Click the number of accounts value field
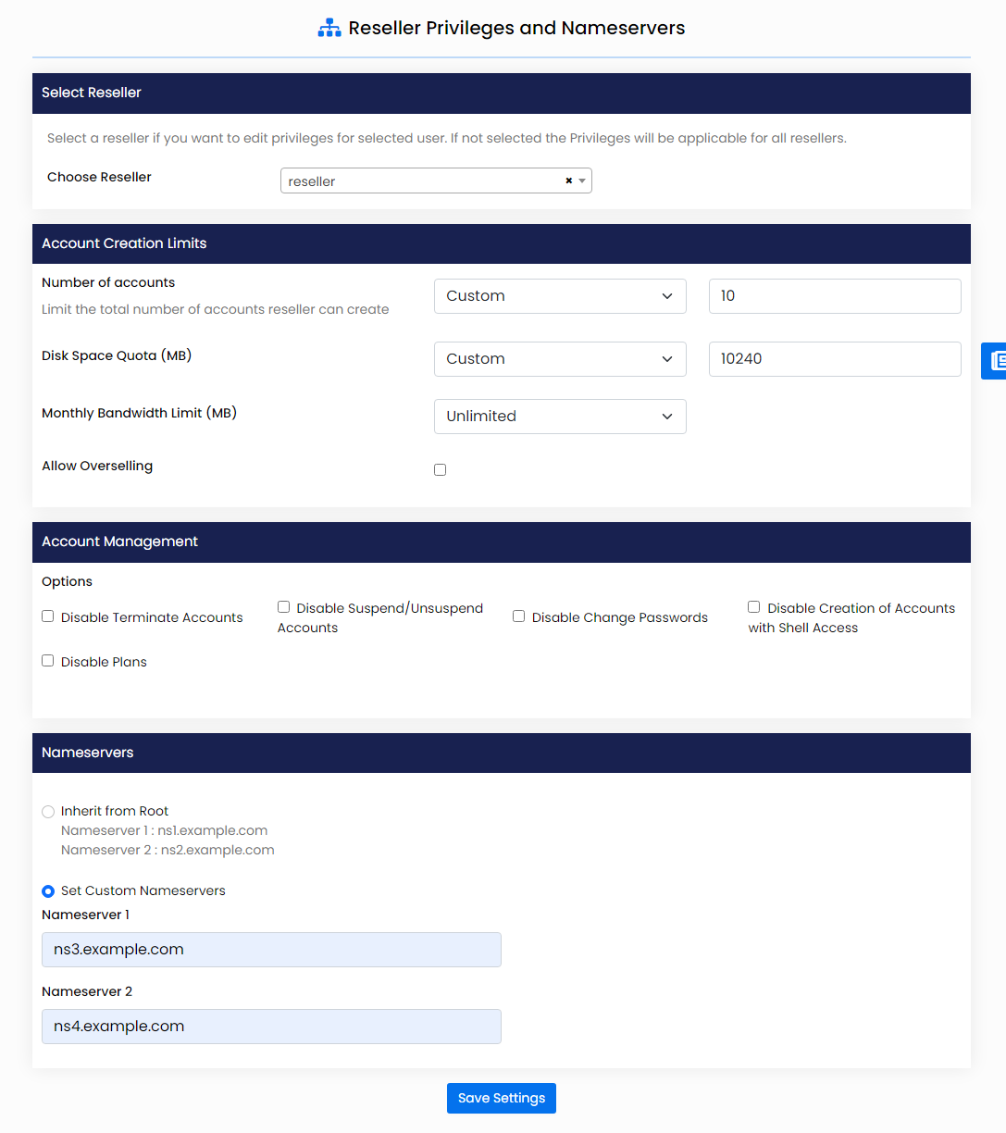The height and width of the screenshot is (1133, 1006). [835, 296]
